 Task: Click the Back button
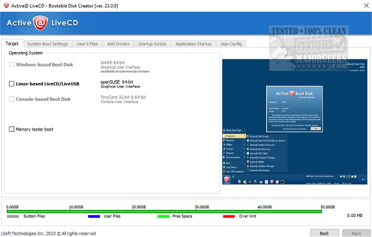(x=324, y=233)
